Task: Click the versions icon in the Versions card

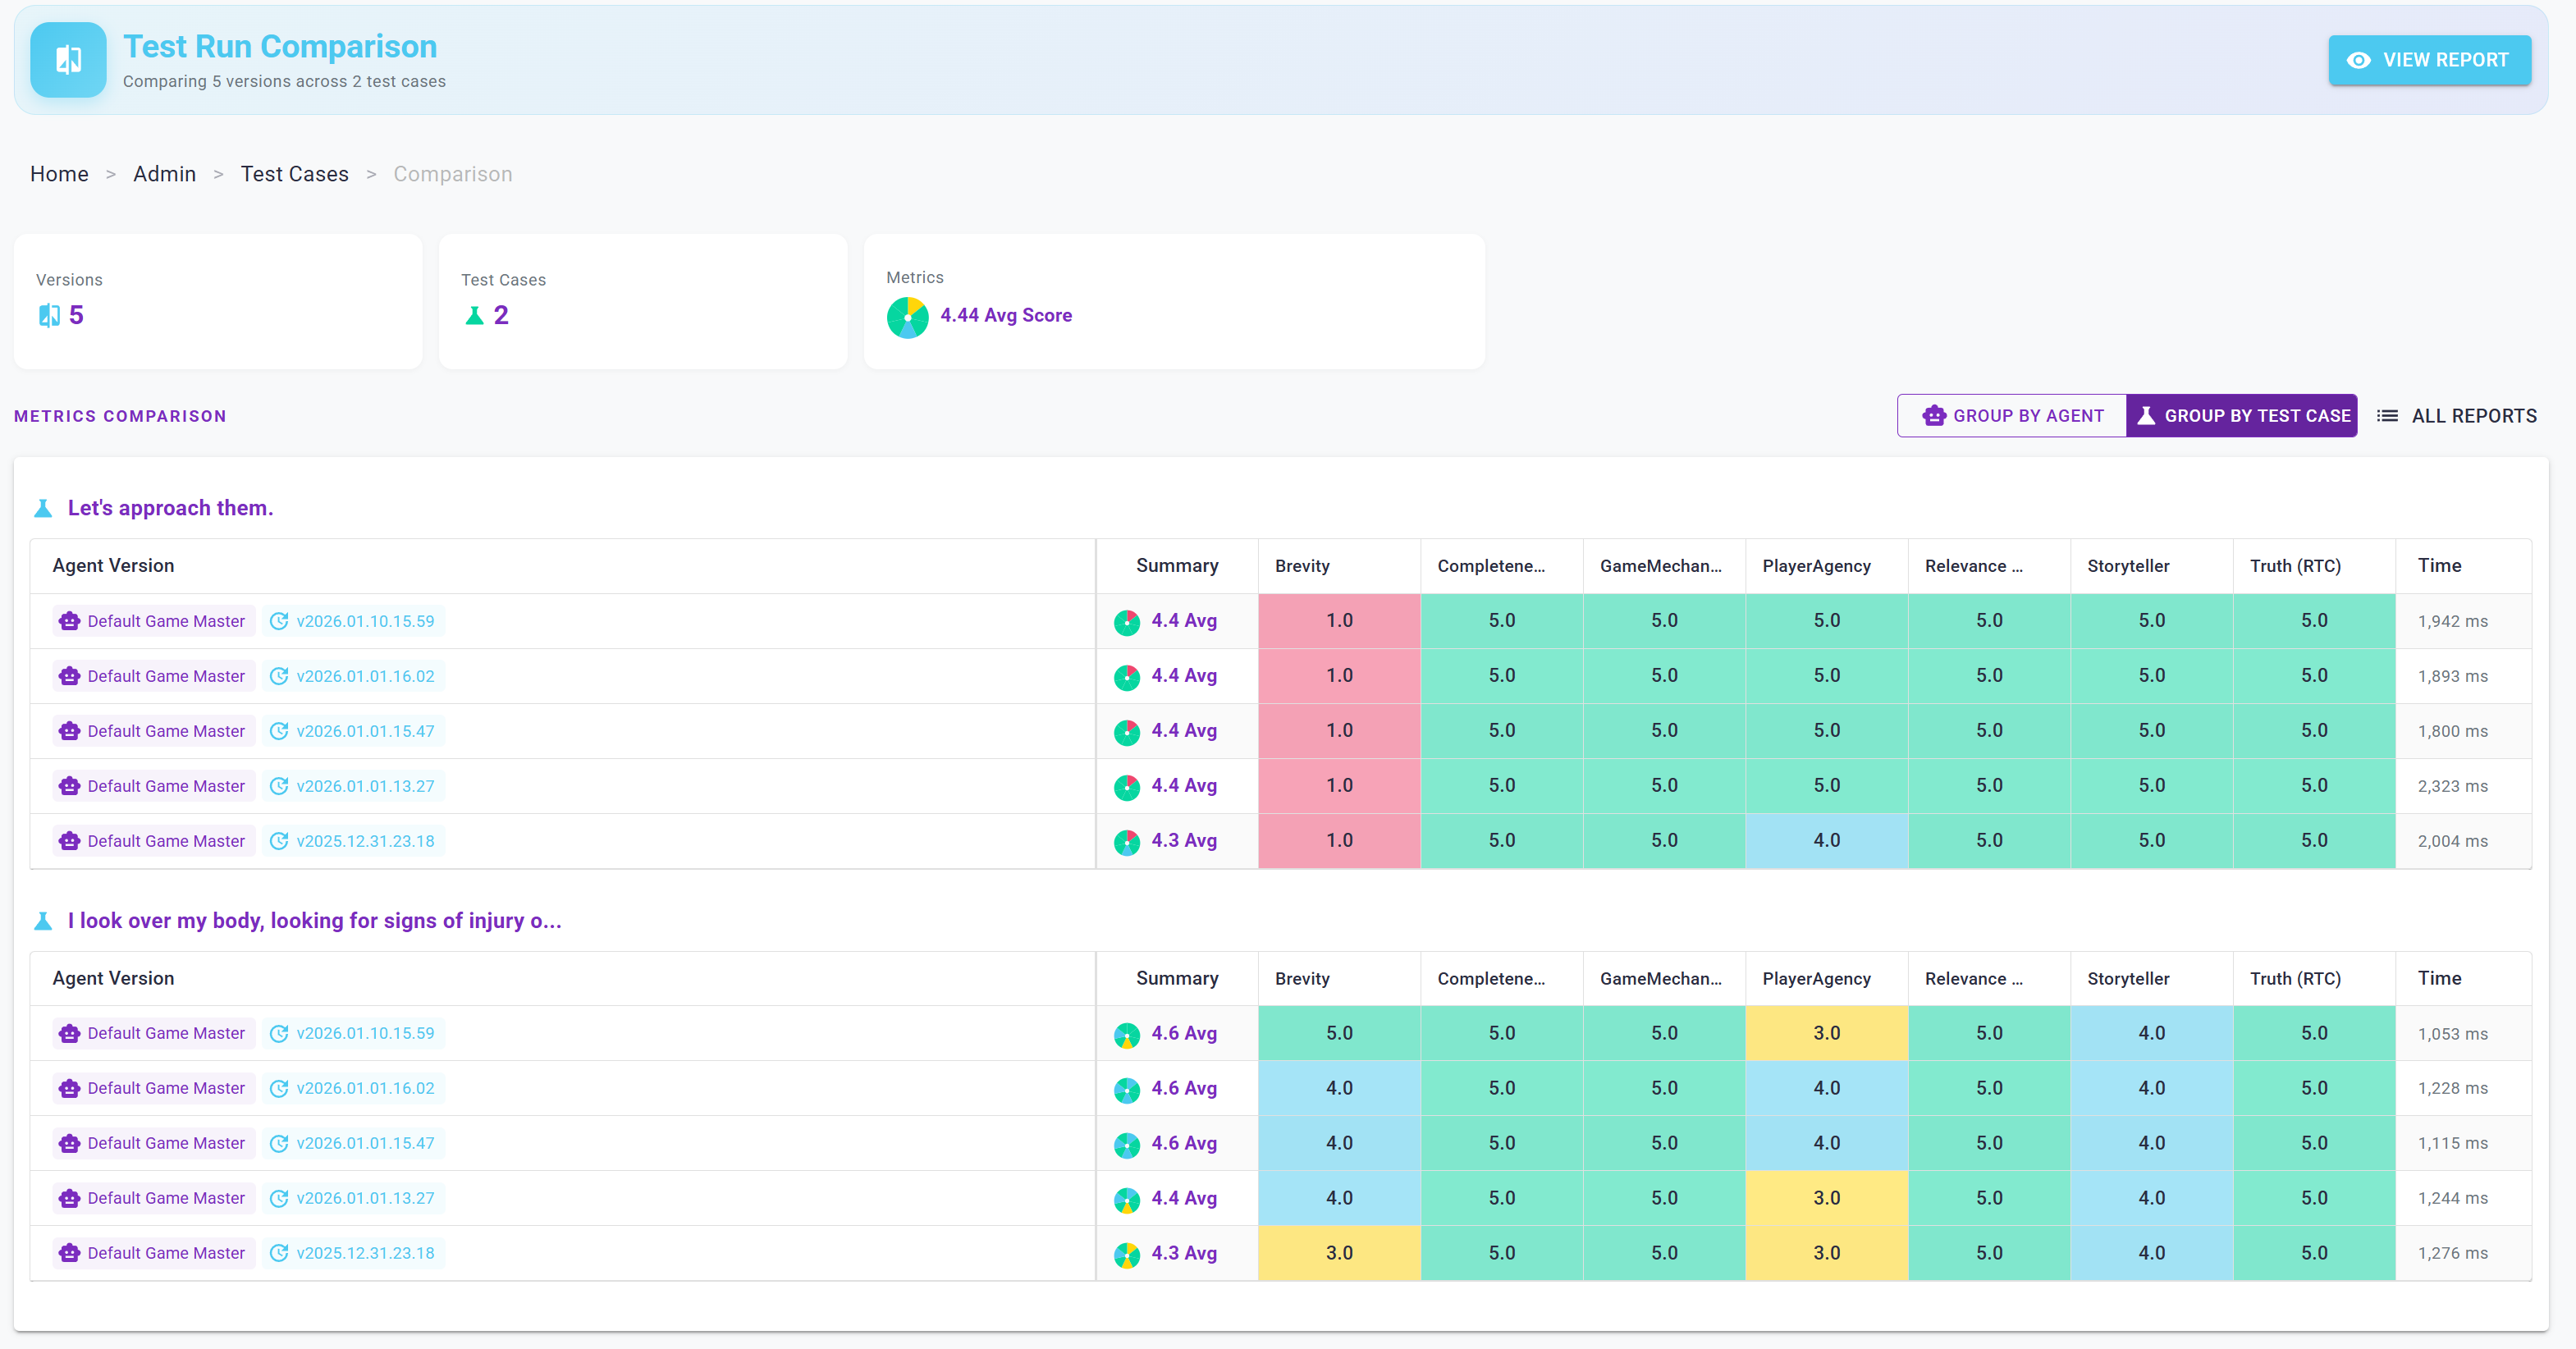Action: pos(50,315)
